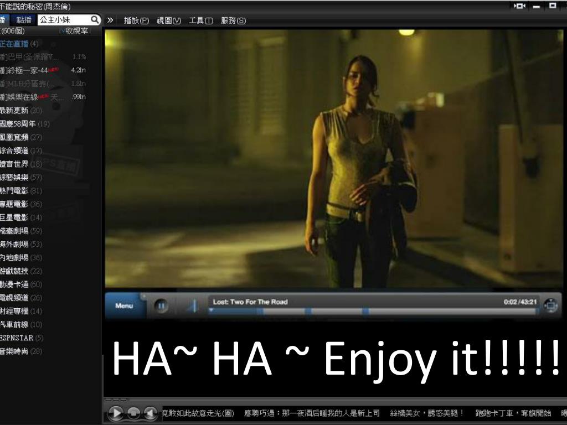Click the camera icon in the title bar
Screen dimensions: 567x425
point(519,6)
